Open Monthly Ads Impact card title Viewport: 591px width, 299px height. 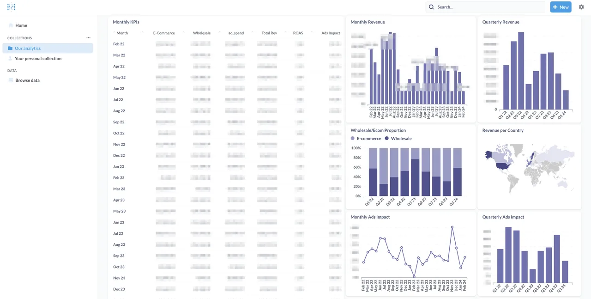tap(370, 217)
